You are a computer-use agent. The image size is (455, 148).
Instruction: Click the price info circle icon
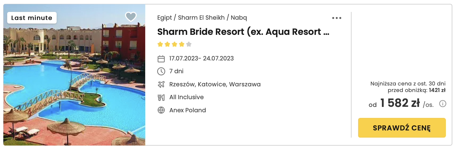[x=443, y=104]
